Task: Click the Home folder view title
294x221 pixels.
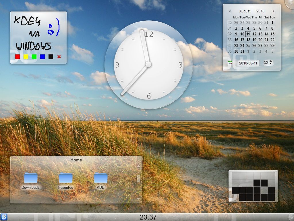Action: (x=76, y=160)
